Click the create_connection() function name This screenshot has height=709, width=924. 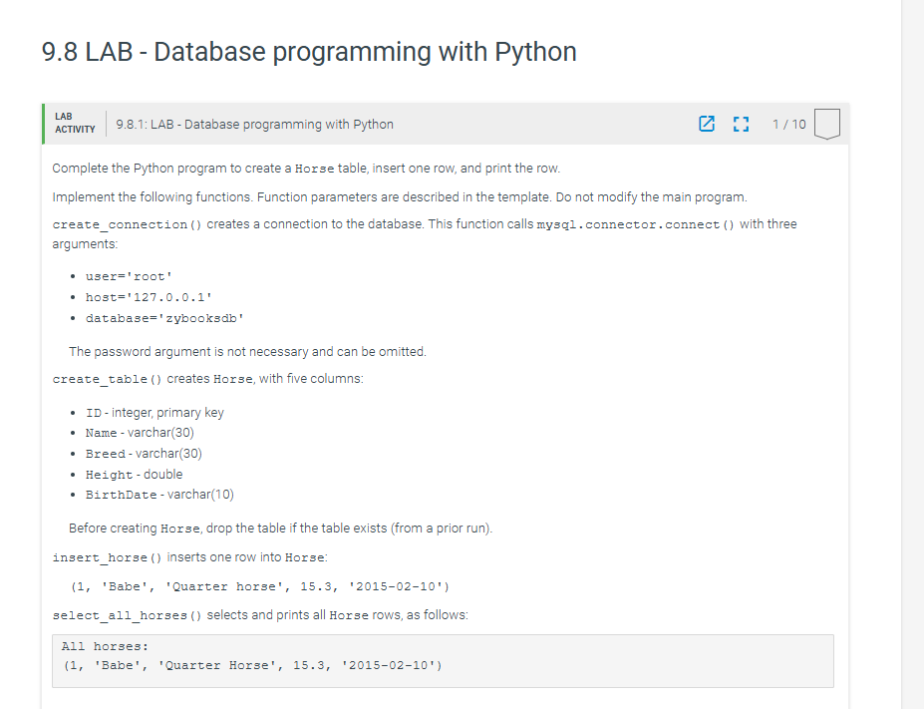tap(121, 223)
